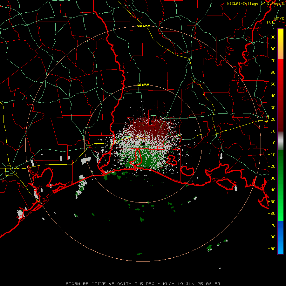This screenshot has height=286, width=286.
Task: Click the -10 value on the velocity scale
Action: [272, 155]
